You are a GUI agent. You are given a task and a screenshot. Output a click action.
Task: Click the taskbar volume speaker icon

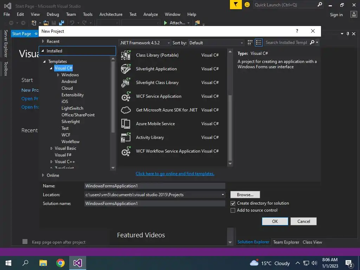point(314,263)
